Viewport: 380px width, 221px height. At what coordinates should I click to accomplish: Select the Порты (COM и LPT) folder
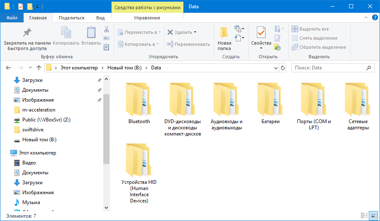point(314,107)
